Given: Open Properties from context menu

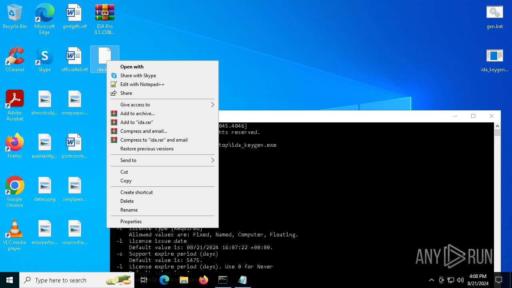Looking at the screenshot, I should click(162, 222).
